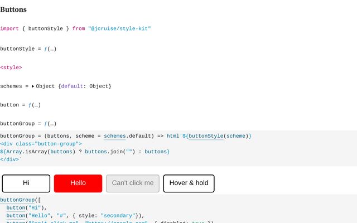Click "button" in the button("Hello") code line
This screenshot has width=357, height=223.
(x=16, y=215)
